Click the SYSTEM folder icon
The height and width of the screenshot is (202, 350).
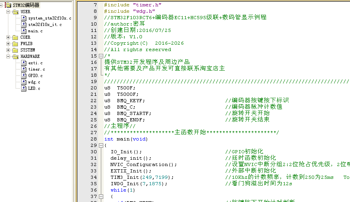[x=16, y=50]
